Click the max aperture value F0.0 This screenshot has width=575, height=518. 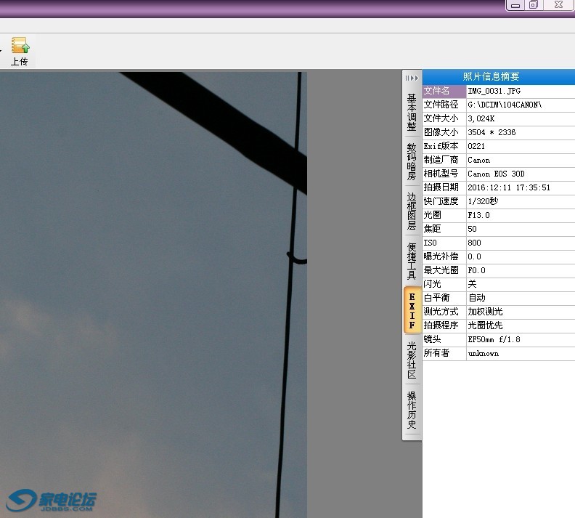[x=476, y=270]
